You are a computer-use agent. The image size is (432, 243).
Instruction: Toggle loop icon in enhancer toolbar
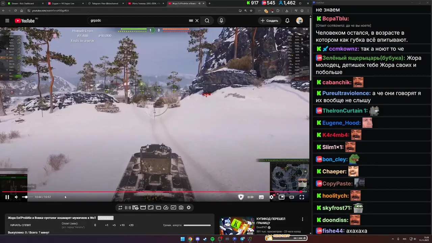pyautogui.click(x=120, y=208)
